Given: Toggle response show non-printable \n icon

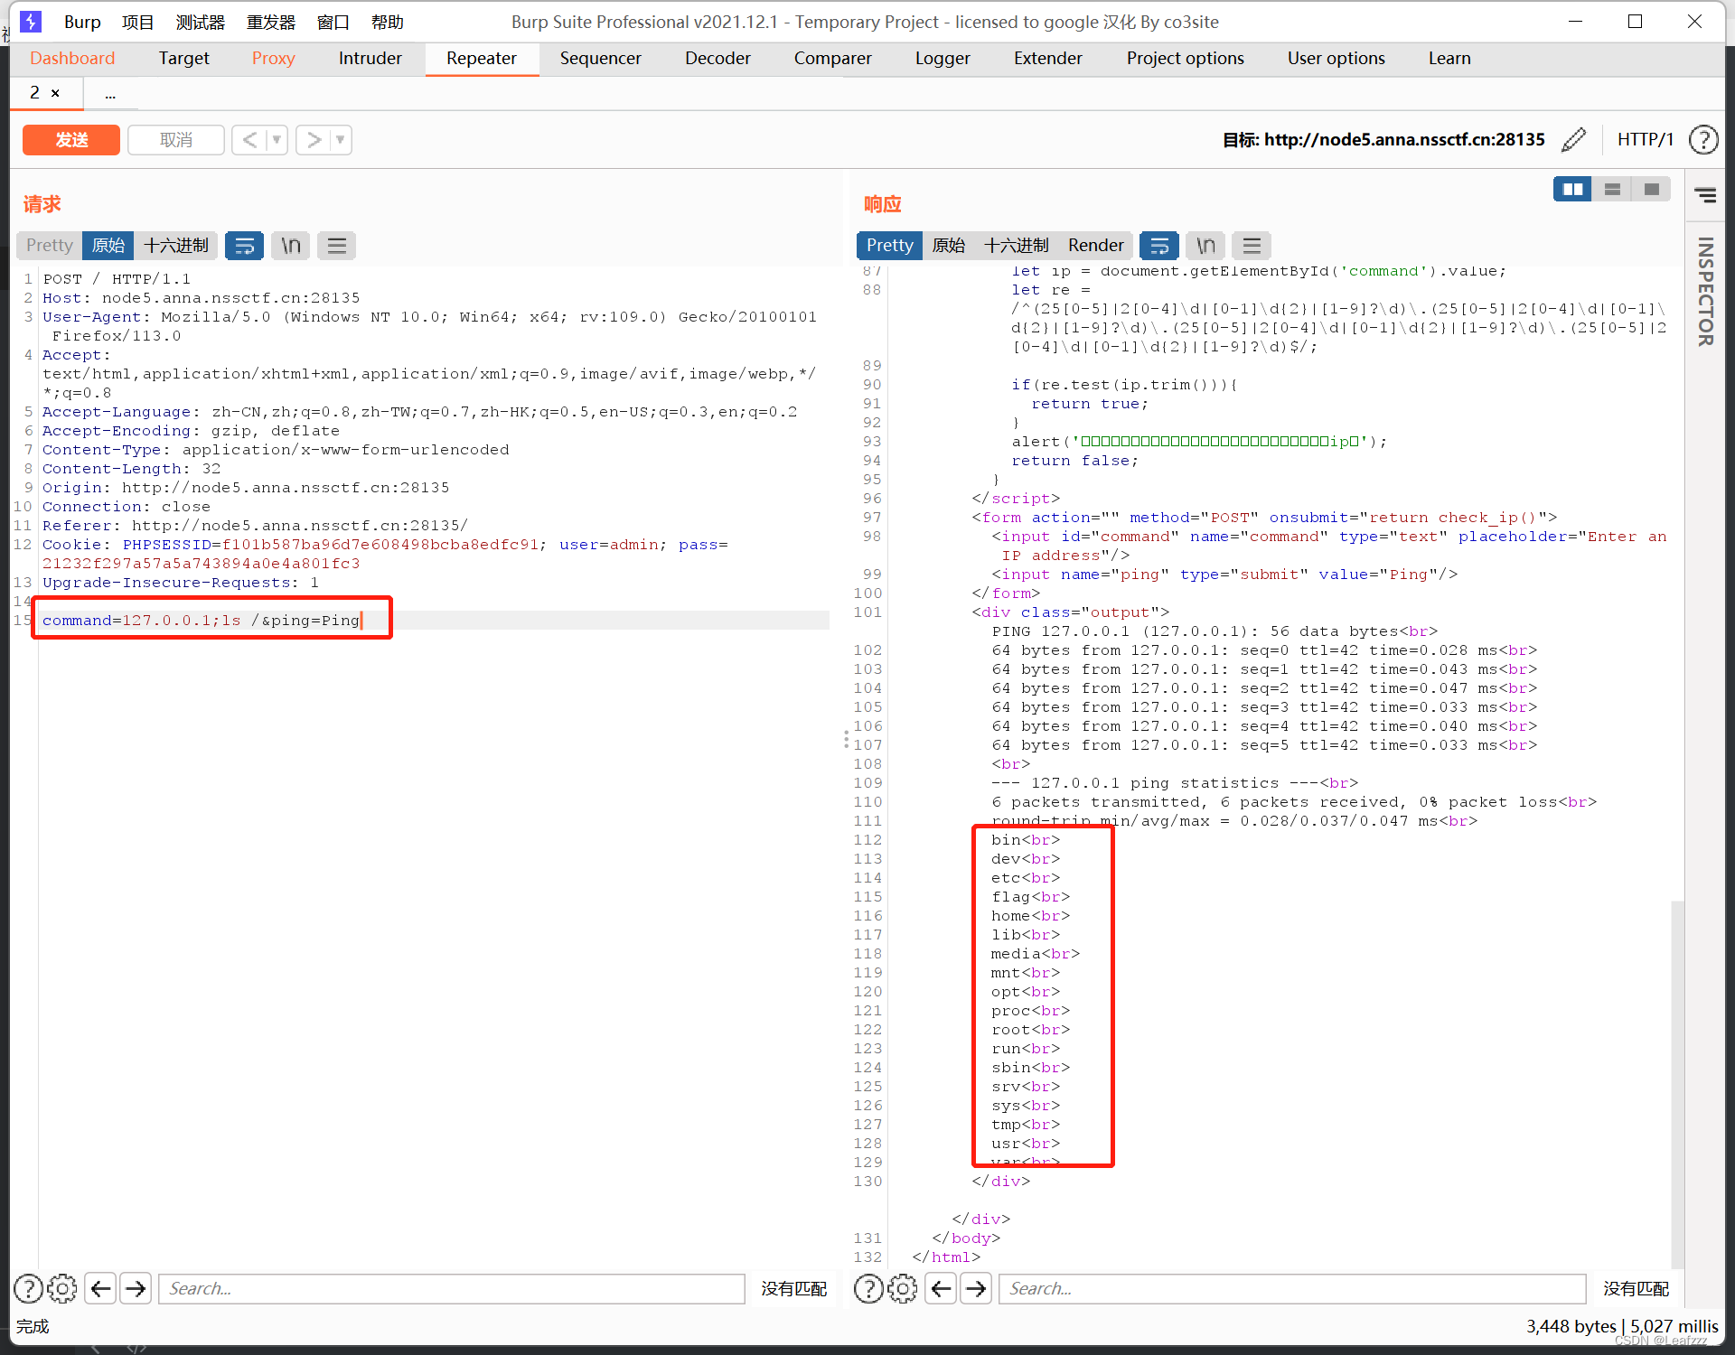Looking at the screenshot, I should [x=1205, y=246].
